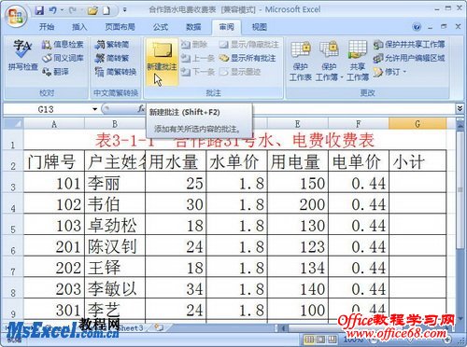The width and height of the screenshot is (467, 347).
Task: Click the vertical scrollbar thumb
Action: pos(460,189)
